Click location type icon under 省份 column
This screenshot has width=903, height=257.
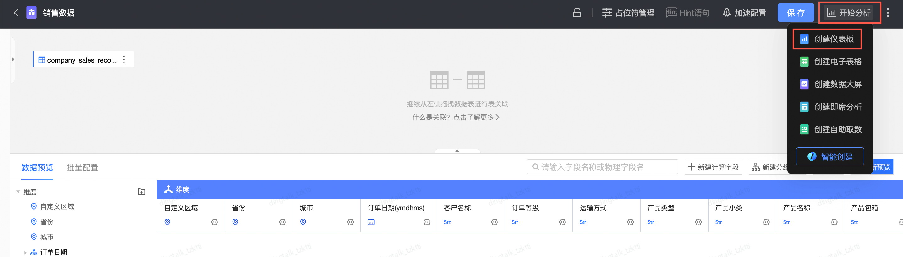coord(235,222)
